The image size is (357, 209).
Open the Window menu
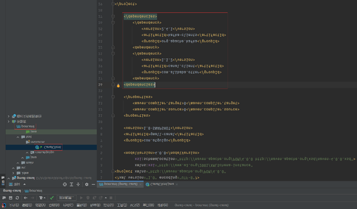click(x=148, y=205)
